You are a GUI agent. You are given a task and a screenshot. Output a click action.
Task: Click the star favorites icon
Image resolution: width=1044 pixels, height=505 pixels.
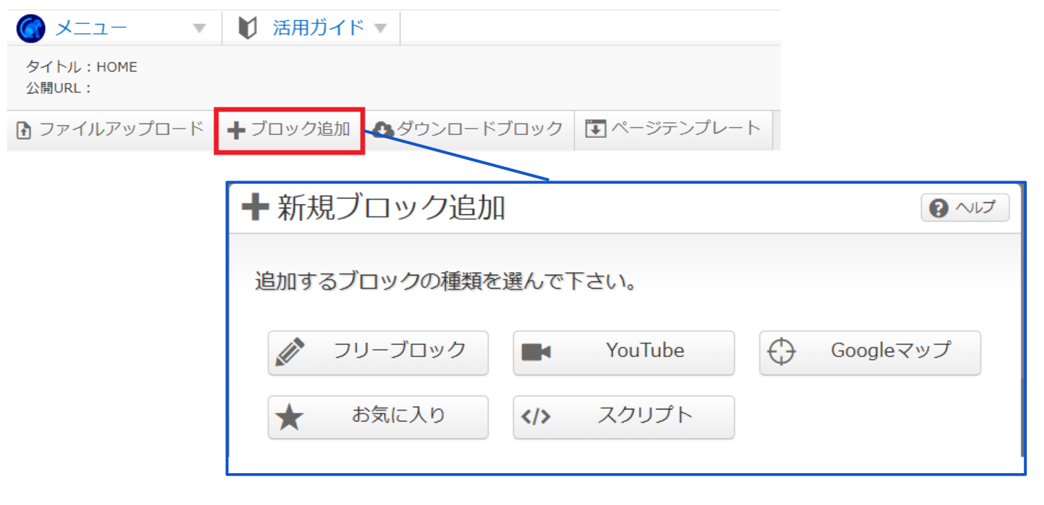pyautogui.click(x=290, y=417)
